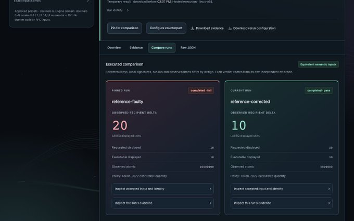Screen dimensions: 354x221
Task: Open the Download evidence link
Action: 207,28
